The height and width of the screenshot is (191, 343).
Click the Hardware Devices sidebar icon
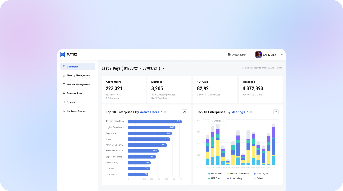[64, 111]
